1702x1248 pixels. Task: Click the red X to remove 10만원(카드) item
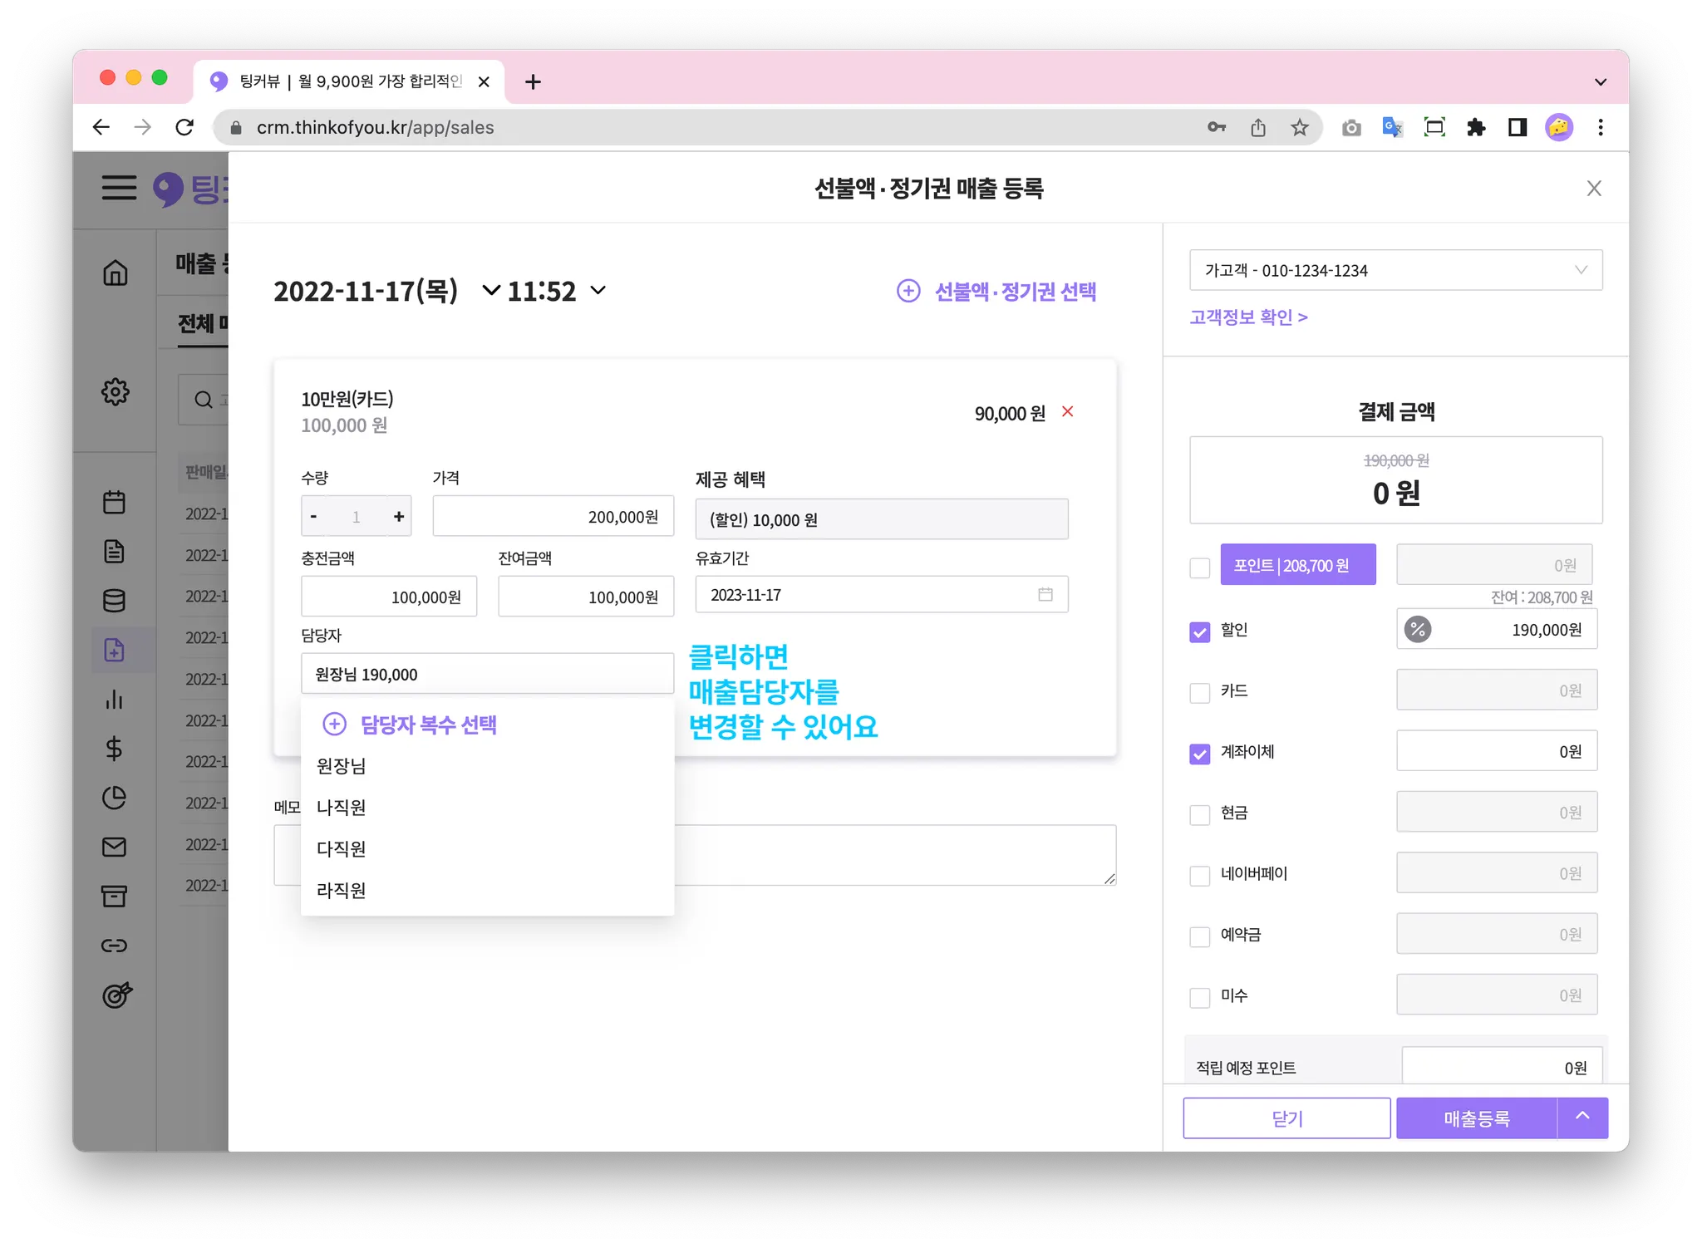point(1068,412)
